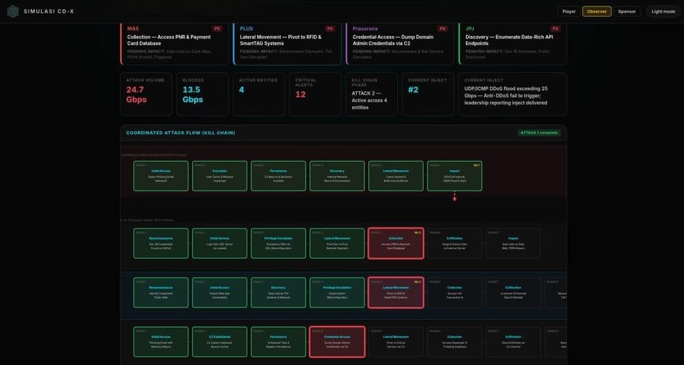
Task: Select the Active Entities count 4
Action: (x=241, y=89)
